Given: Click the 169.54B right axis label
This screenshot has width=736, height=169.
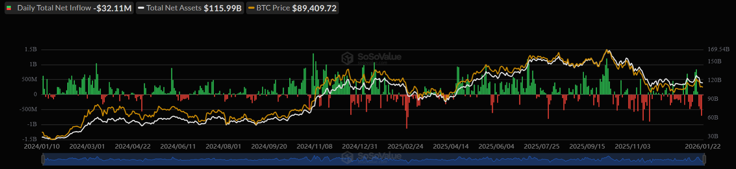Looking at the screenshot, I should tap(718, 49).
